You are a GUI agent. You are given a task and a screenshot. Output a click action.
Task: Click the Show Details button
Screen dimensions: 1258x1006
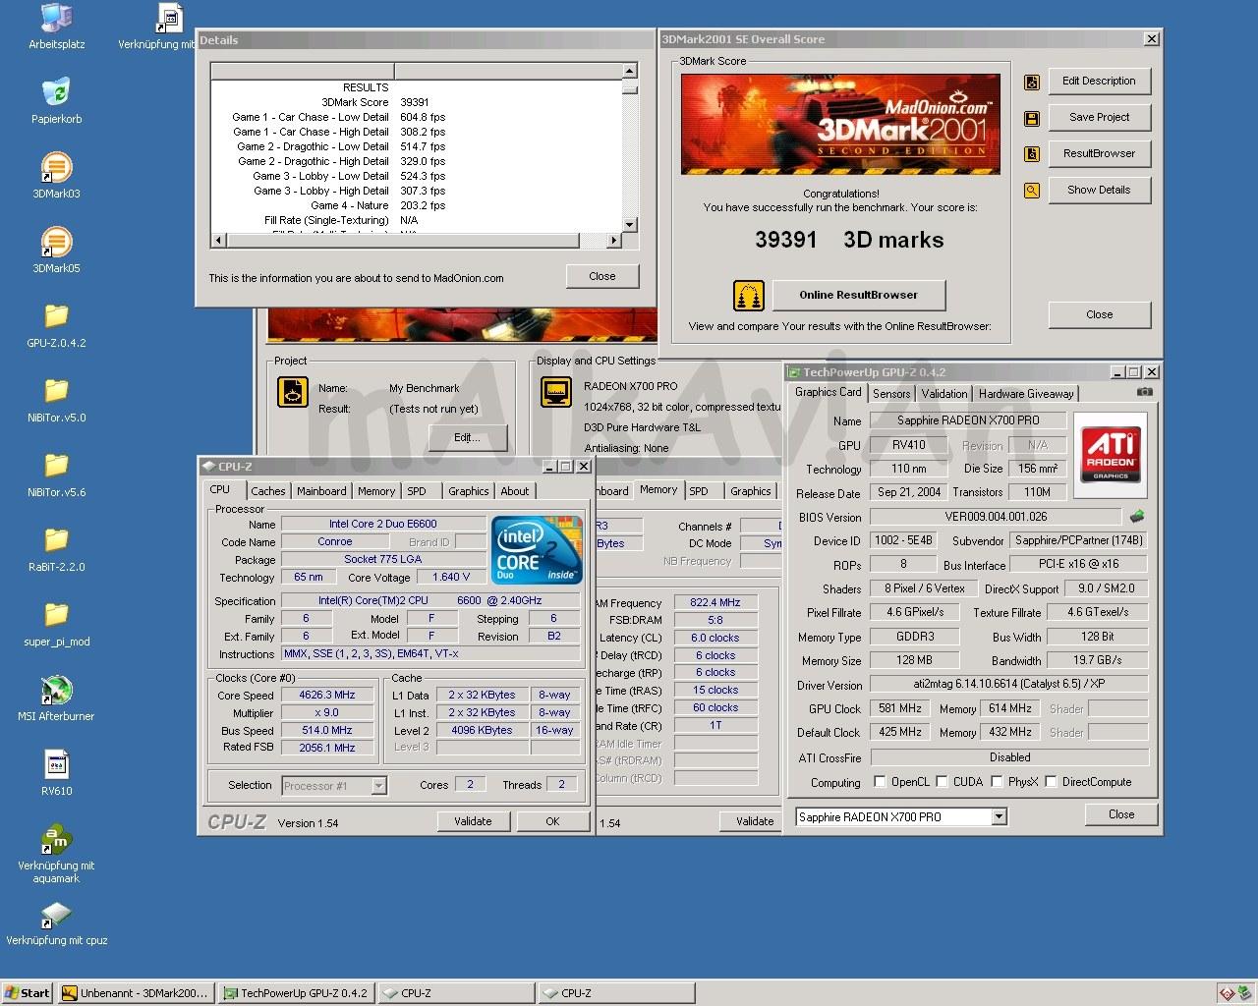[x=1099, y=190]
